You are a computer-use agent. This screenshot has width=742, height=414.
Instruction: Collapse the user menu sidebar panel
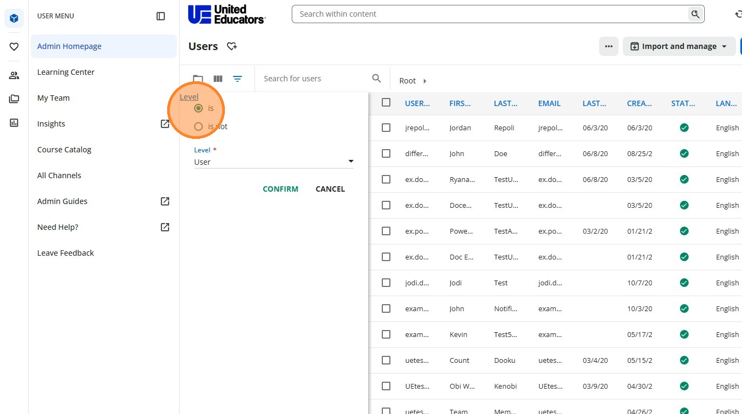pyautogui.click(x=161, y=16)
